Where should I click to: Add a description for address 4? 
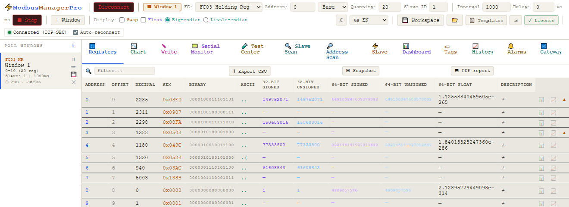tap(503, 145)
